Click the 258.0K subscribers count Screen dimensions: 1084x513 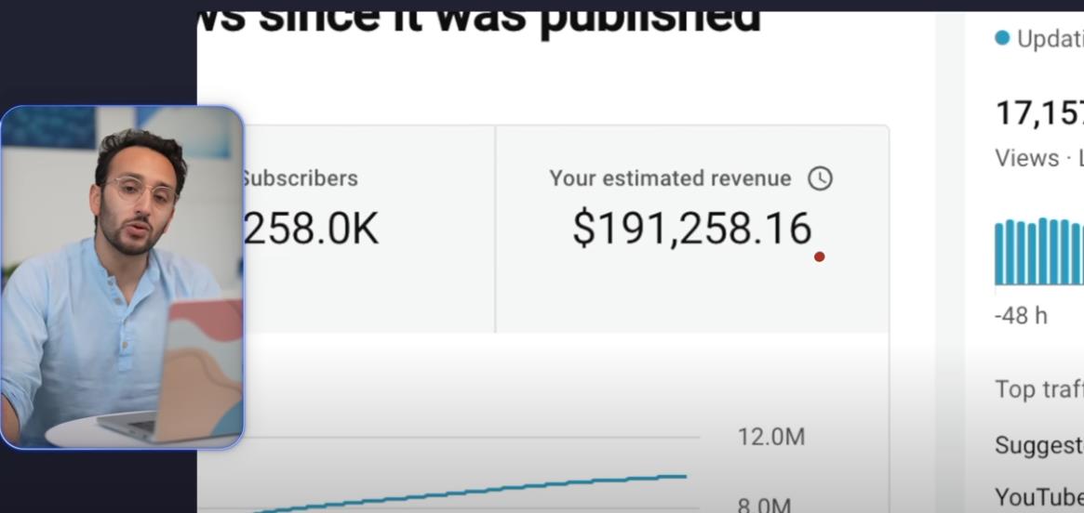click(311, 229)
